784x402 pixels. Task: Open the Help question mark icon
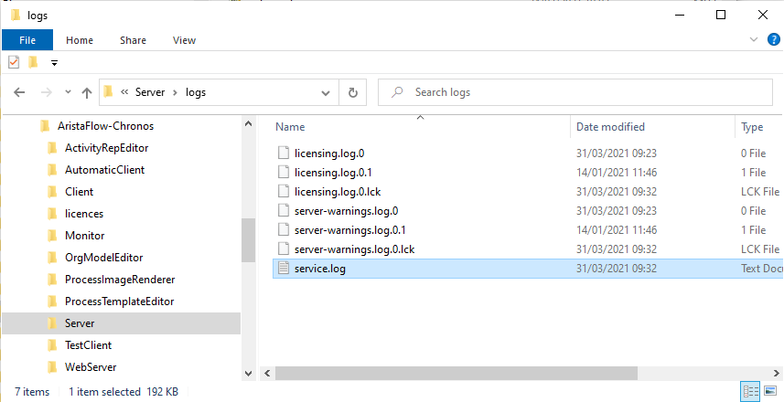[774, 40]
